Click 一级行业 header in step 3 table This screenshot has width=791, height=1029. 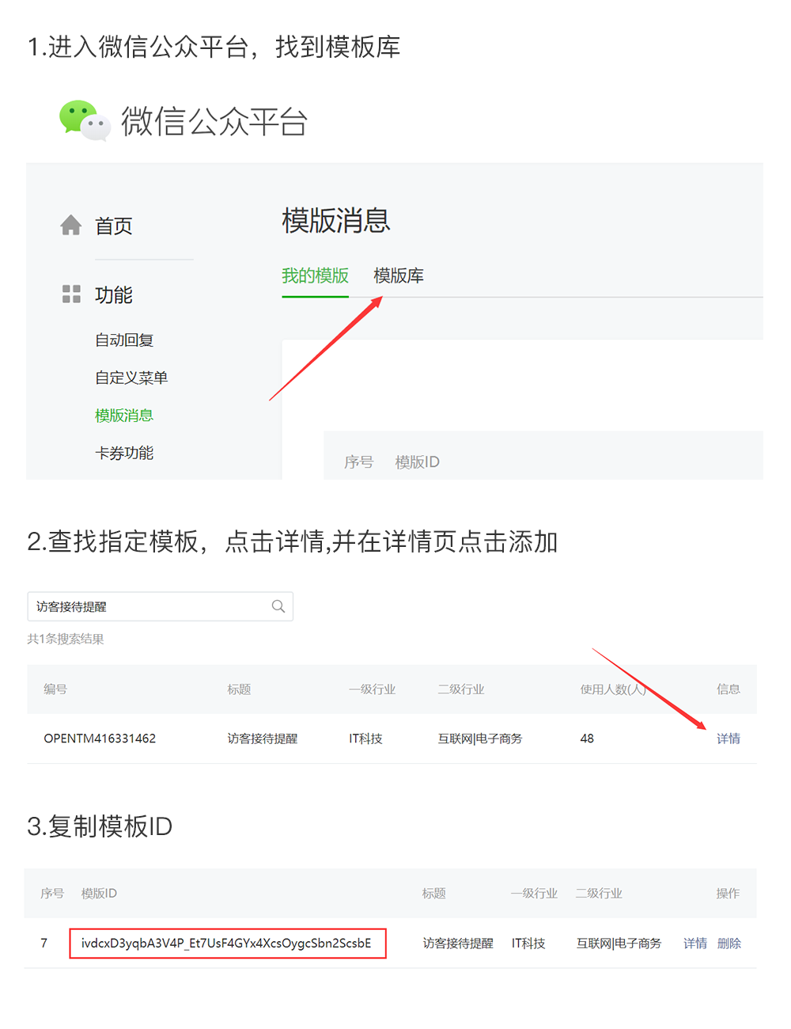(534, 894)
